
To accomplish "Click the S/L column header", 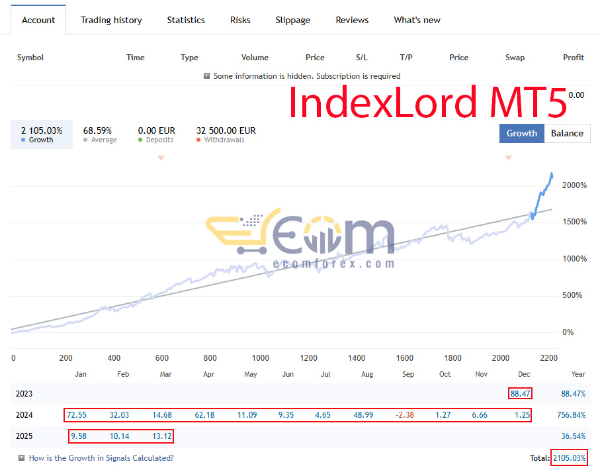I will click(362, 58).
